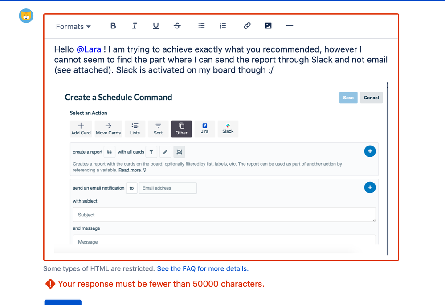Insert a hyperlink with the chain icon
Viewport: 445px width, 305px height.
tap(247, 26)
